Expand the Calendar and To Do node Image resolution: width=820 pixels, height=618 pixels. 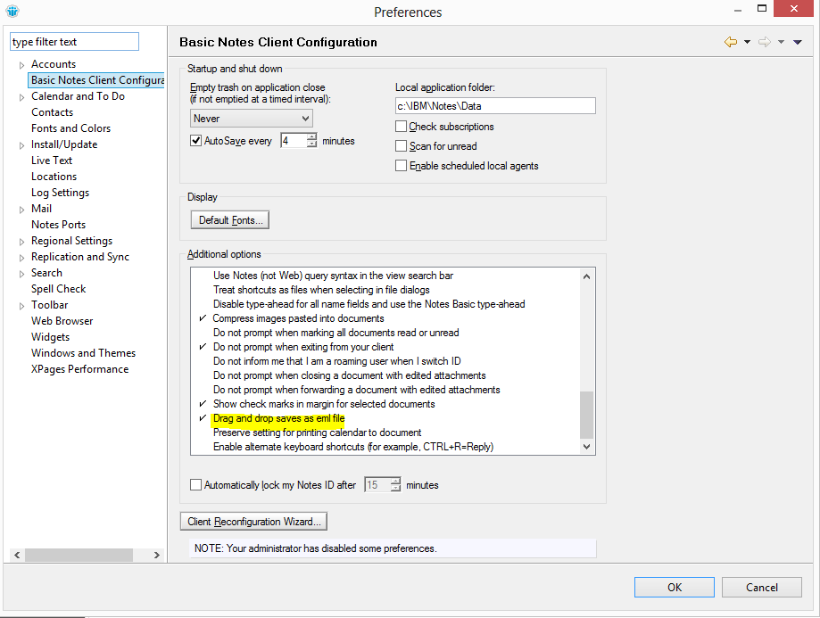pyautogui.click(x=21, y=97)
